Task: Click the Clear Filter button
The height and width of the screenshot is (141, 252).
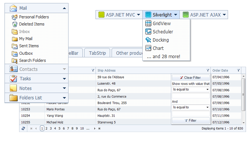Action: point(191,78)
